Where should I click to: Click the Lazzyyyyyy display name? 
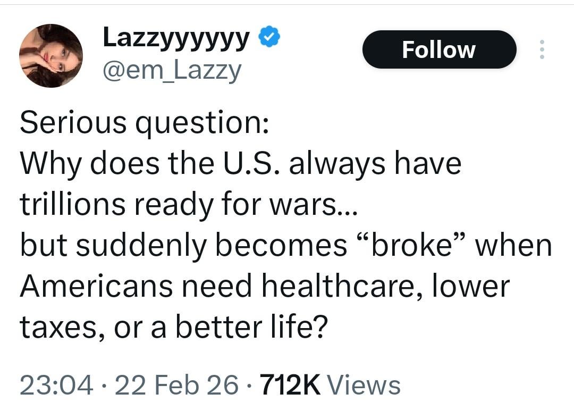pyautogui.click(x=175, y=38)
